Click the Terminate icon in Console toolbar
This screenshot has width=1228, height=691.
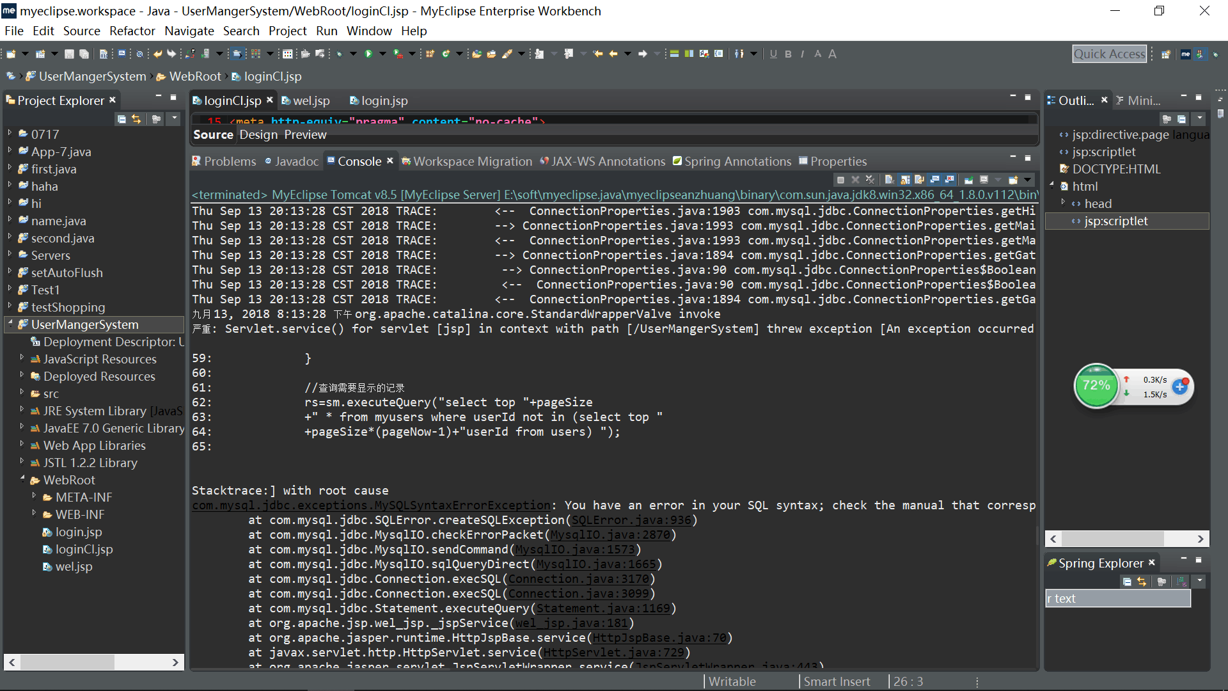tap(840, 180)
